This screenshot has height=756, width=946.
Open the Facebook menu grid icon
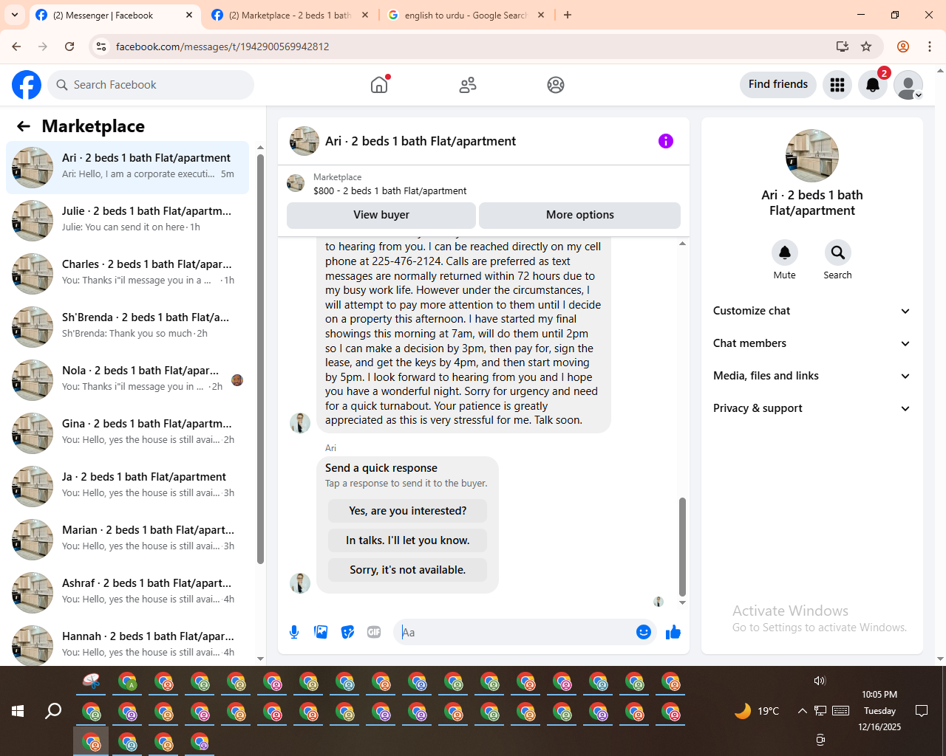[x=837, y=85]
